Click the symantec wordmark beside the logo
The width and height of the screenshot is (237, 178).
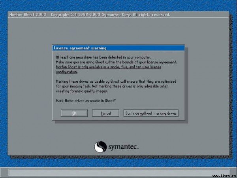123,147
